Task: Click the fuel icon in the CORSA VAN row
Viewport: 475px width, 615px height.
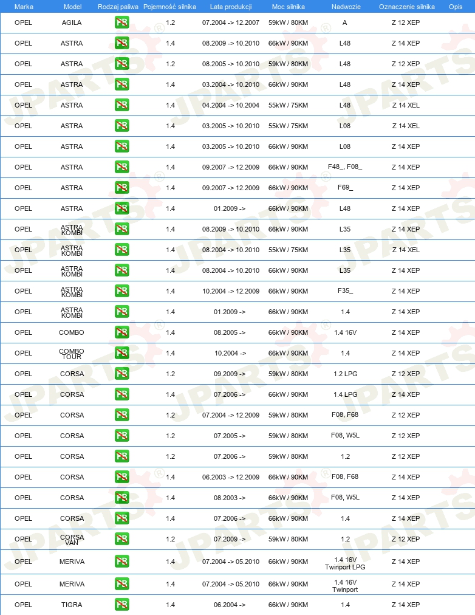Action: click(122, 539)
